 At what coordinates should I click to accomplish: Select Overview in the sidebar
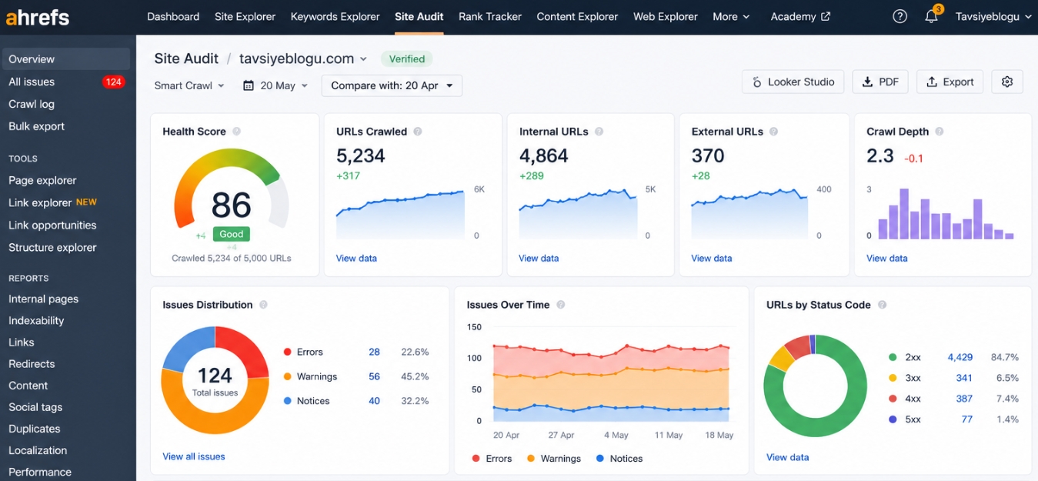66,59
